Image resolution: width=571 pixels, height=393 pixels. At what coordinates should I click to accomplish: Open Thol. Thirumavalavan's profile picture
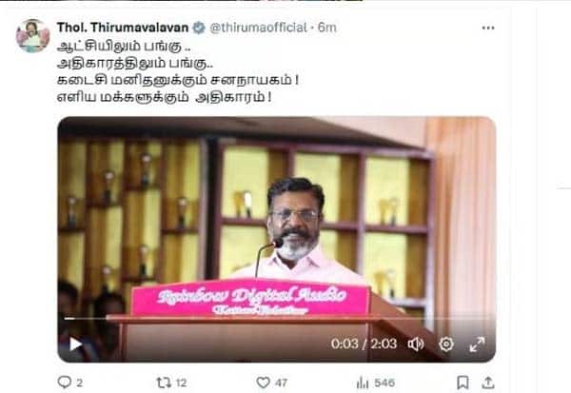pyautogui.click(x=32, y=36)
